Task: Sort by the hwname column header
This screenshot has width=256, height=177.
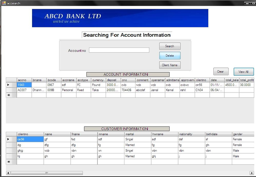Action: pos(165,134)
